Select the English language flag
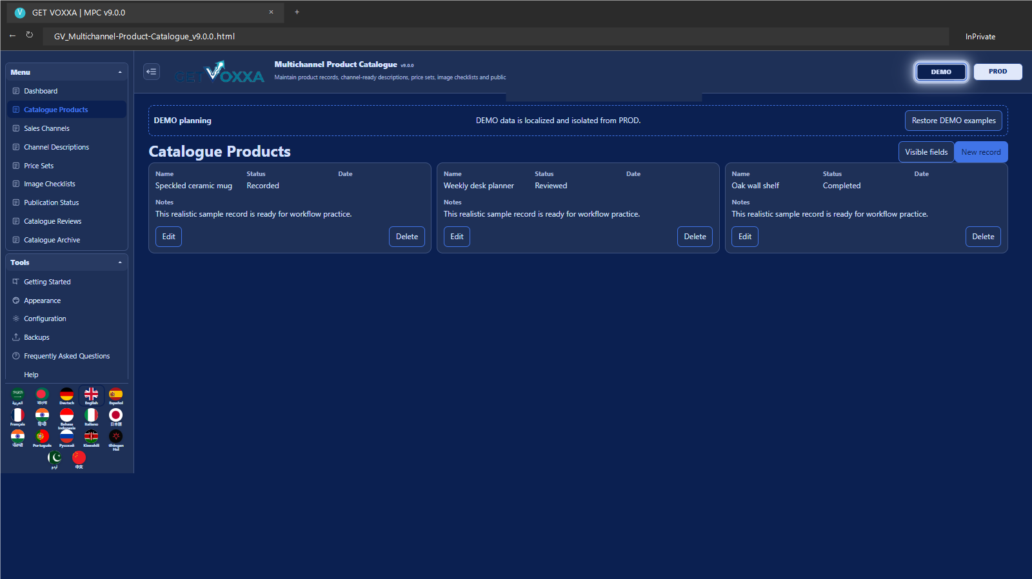 91,397
